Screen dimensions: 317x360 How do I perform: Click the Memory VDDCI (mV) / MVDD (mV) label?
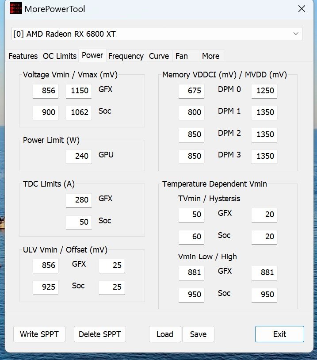point(225,75)
